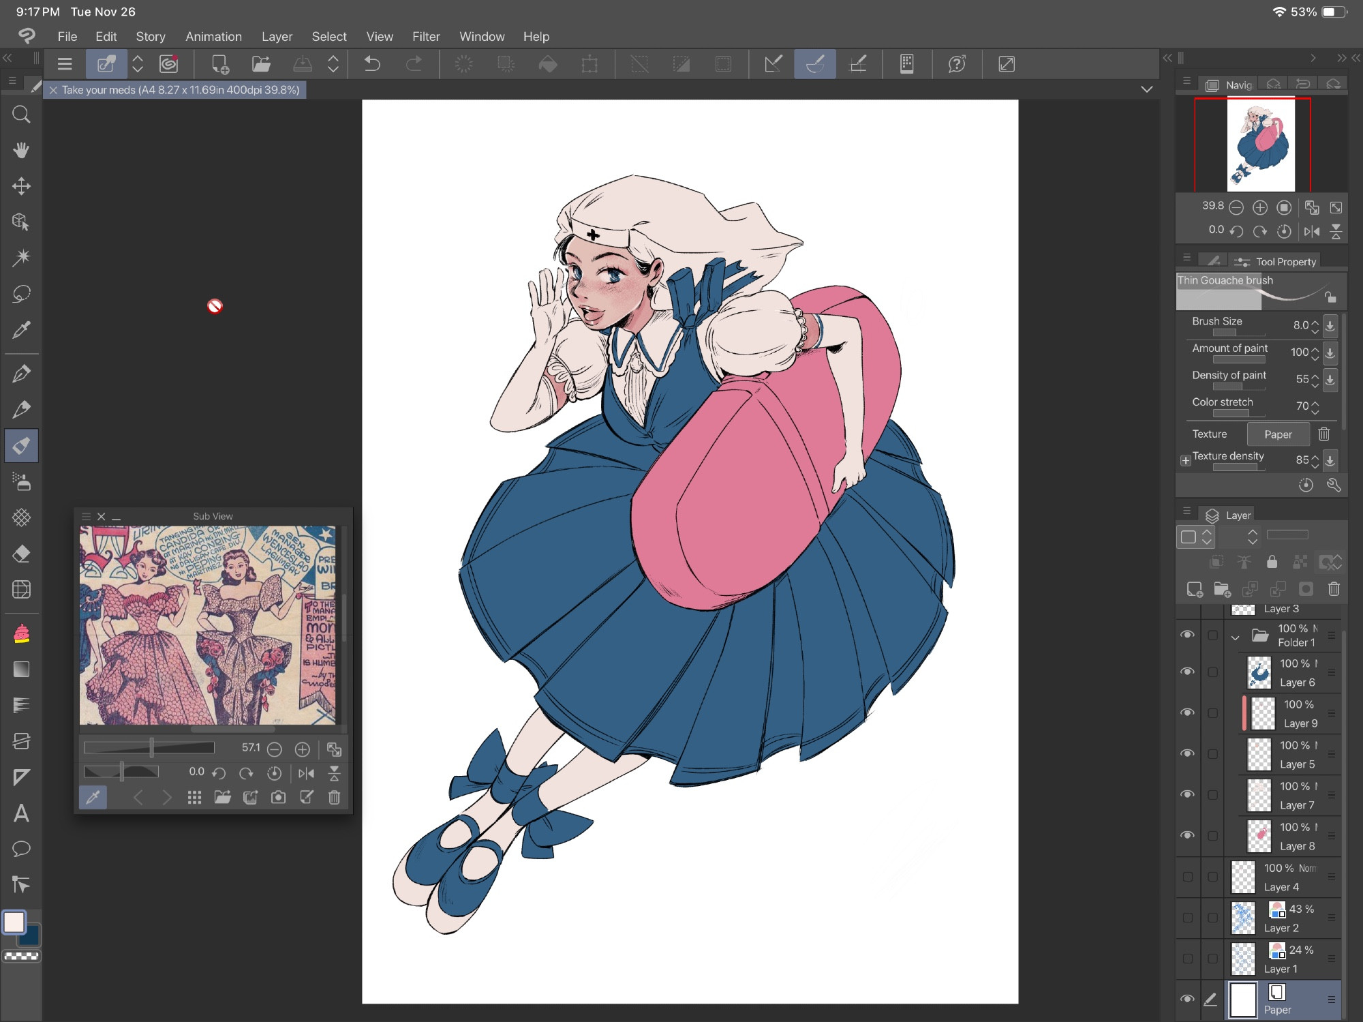Hide Layer 9 with its eye icon
The height and width of the screenshot is (1022, 1363).
(1187, 712)
